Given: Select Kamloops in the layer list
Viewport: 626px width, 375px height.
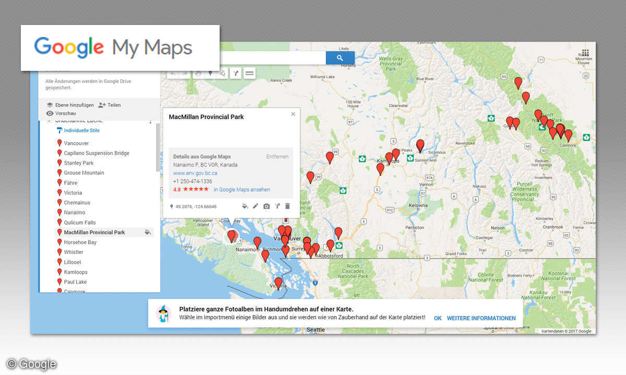Looking at the screenshot, I should [x=76, y=272].
